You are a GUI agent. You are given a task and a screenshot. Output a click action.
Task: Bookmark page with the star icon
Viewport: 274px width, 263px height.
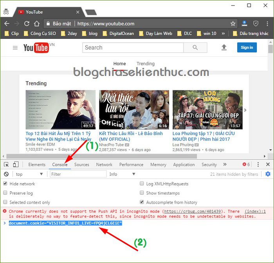pyautogui.click(x=233, y=23)
